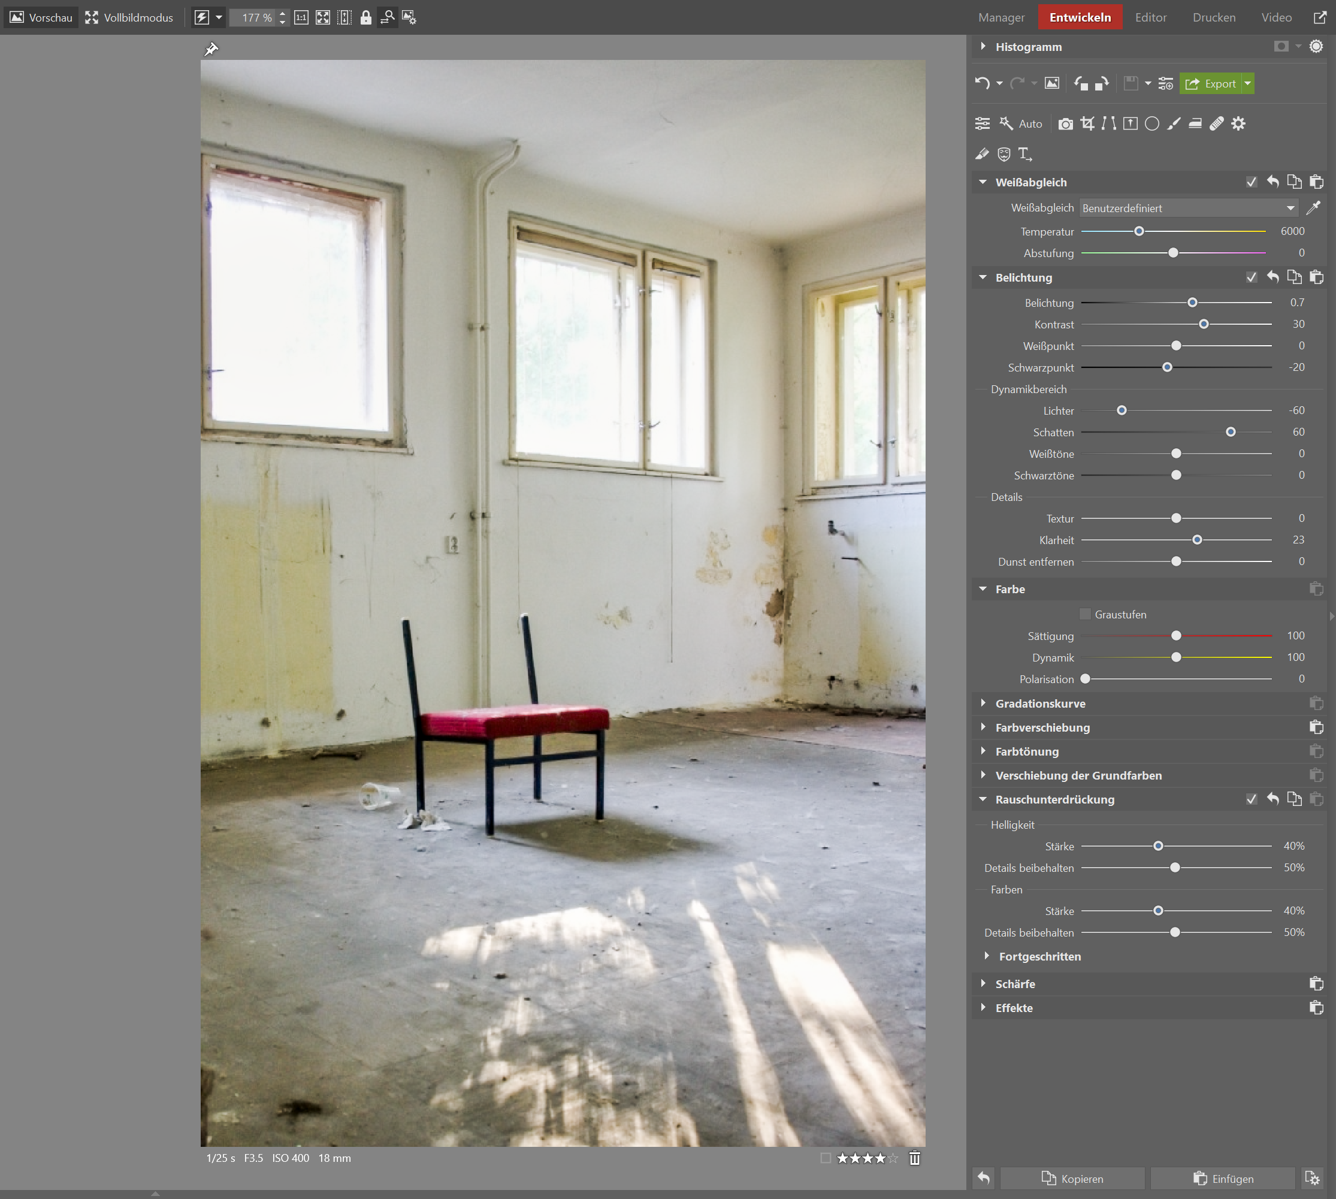Screen dimensions: 1336x1199
Task: Select the retouching bandage tool
Action: 1216,124
